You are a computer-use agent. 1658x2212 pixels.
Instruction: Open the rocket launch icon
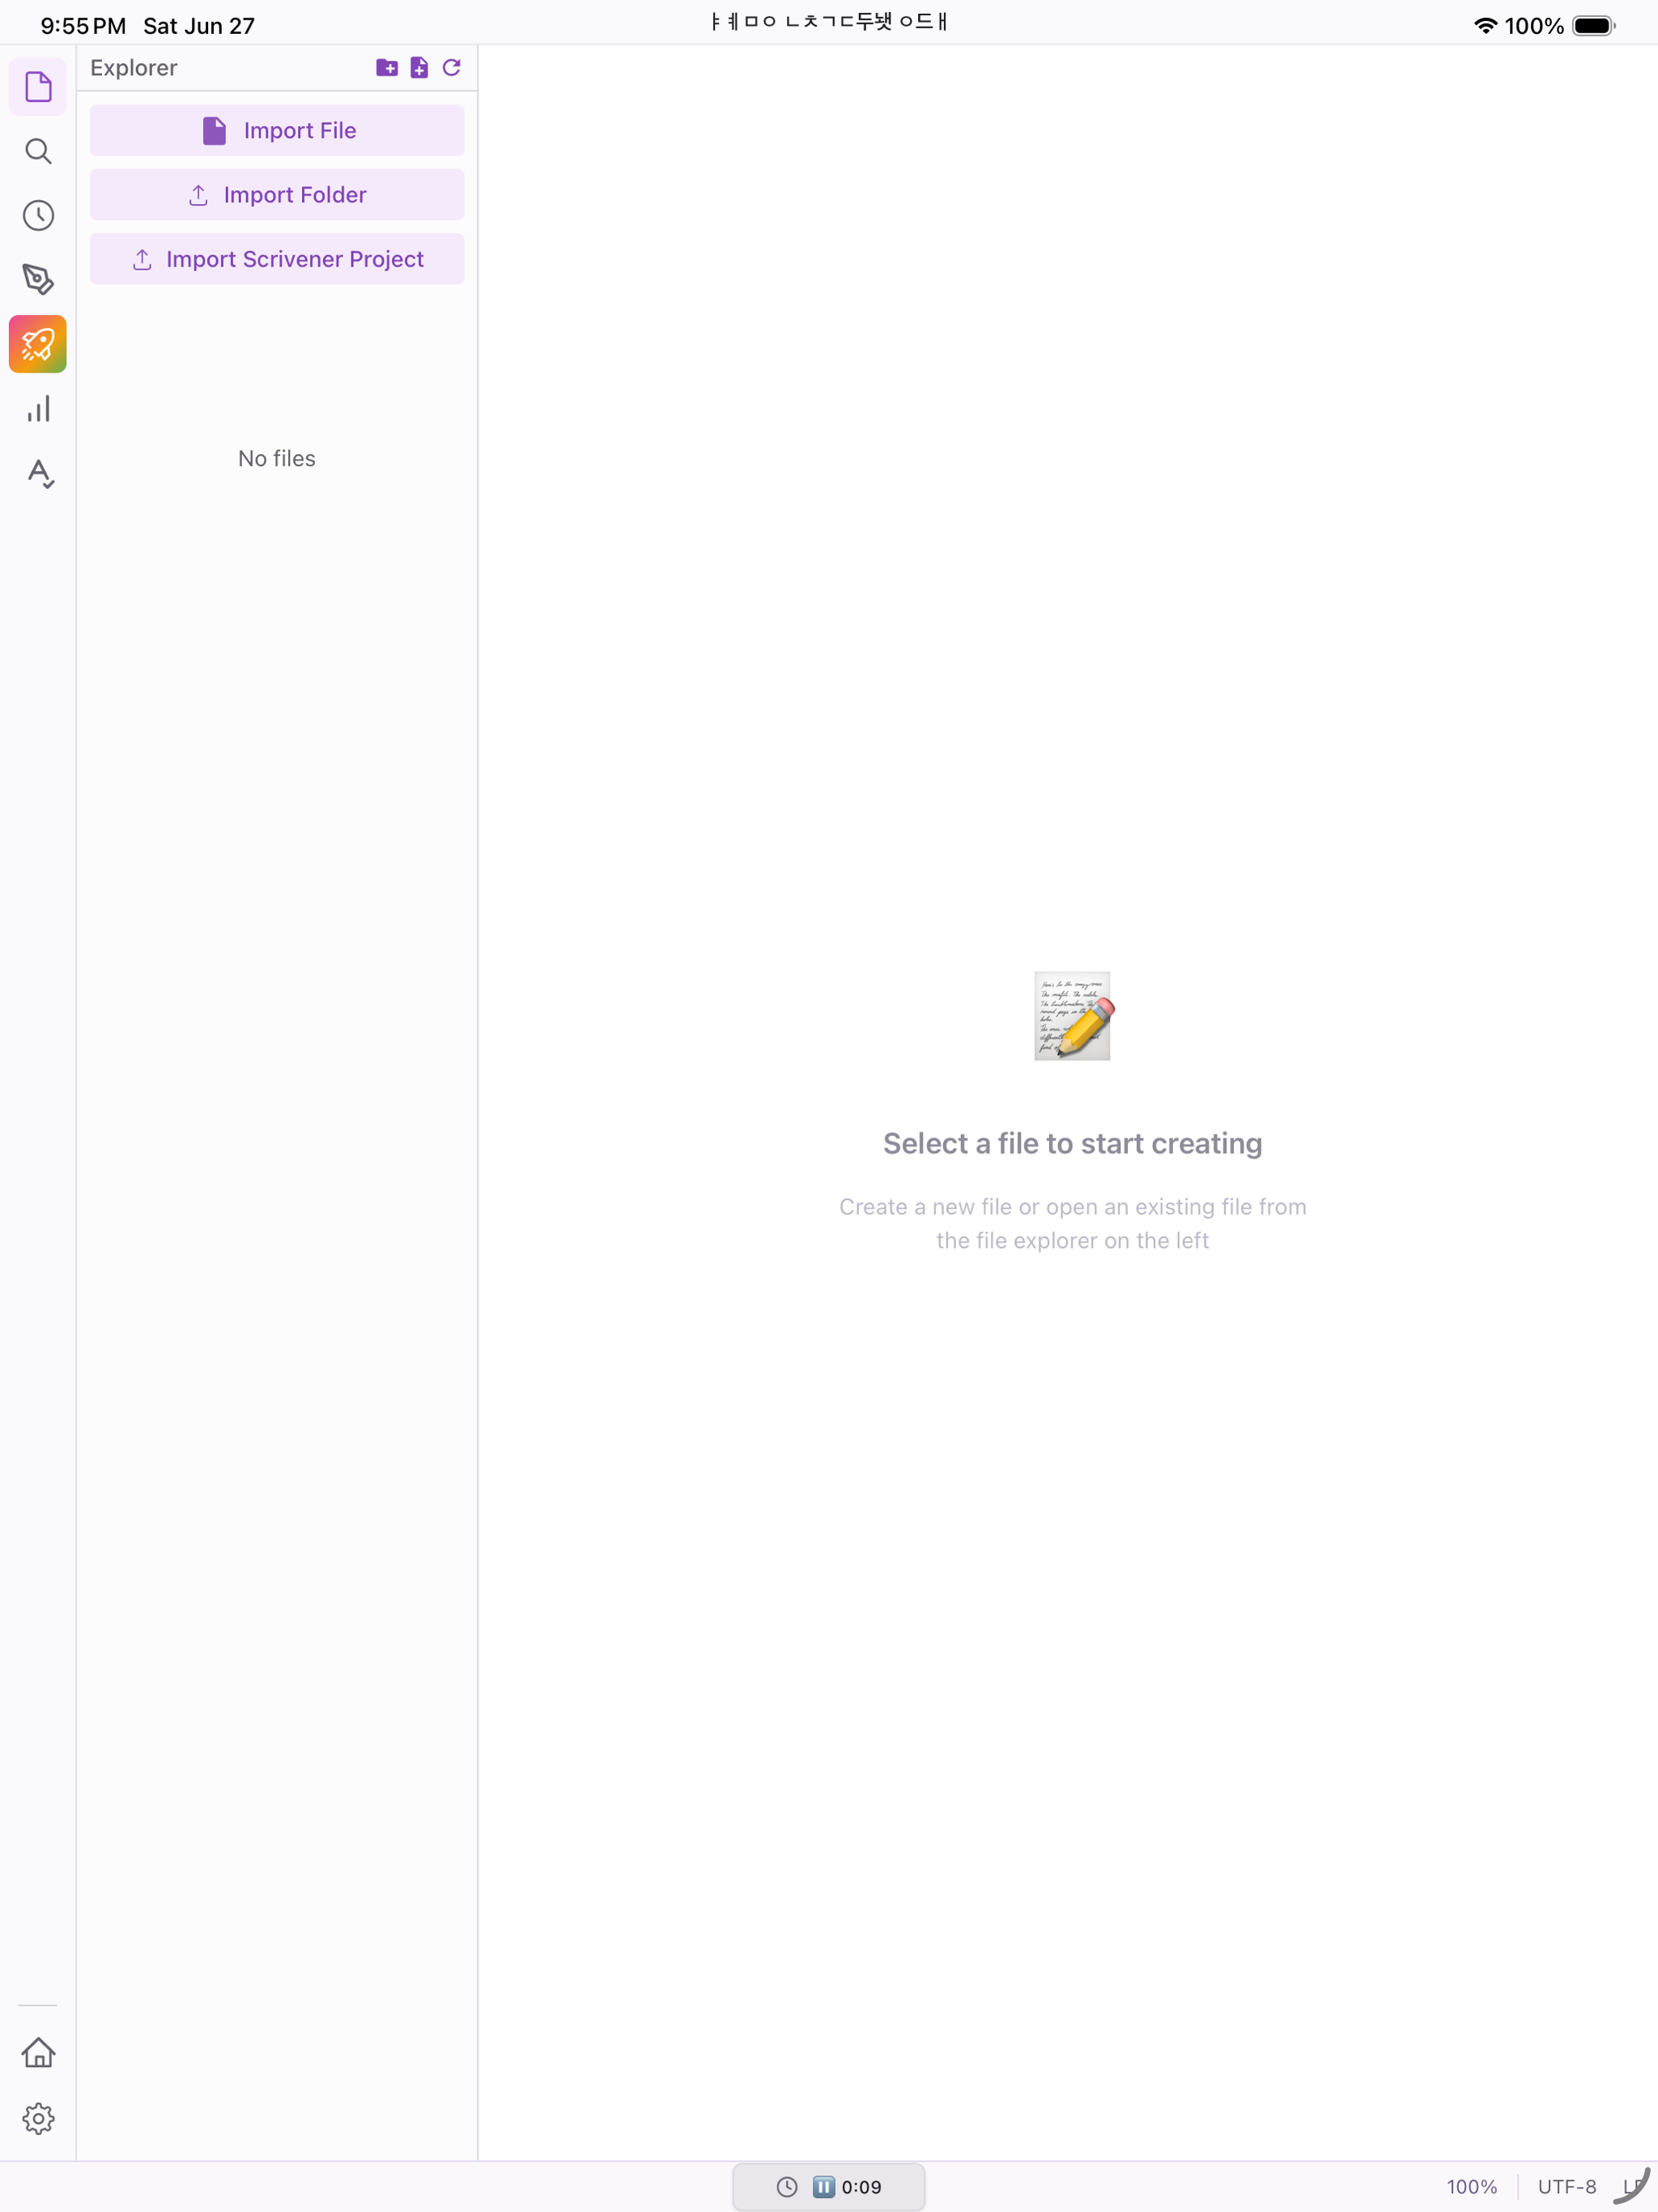pyautogui.click(x=38, y=344)
